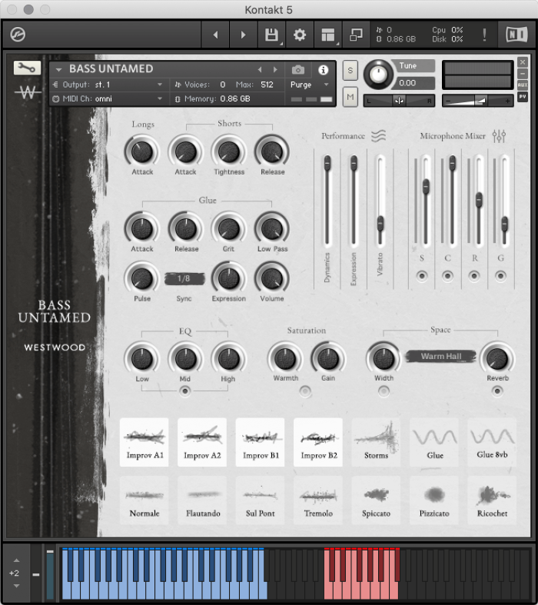Viewport: 538px width, 605px height.
Task: Raise the keyboard octave up arrow
Action: 16,560
